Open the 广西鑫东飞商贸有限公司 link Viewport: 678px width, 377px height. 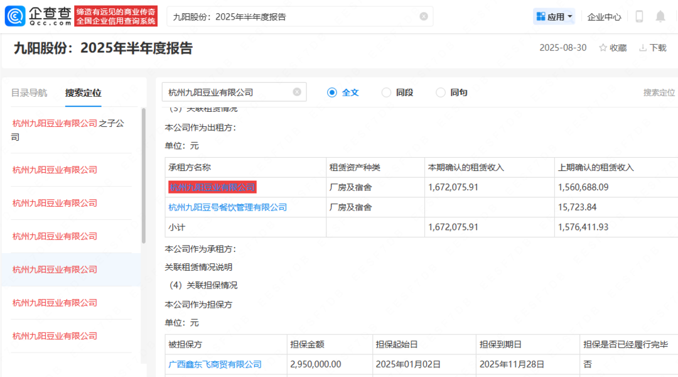pos(215,364)
